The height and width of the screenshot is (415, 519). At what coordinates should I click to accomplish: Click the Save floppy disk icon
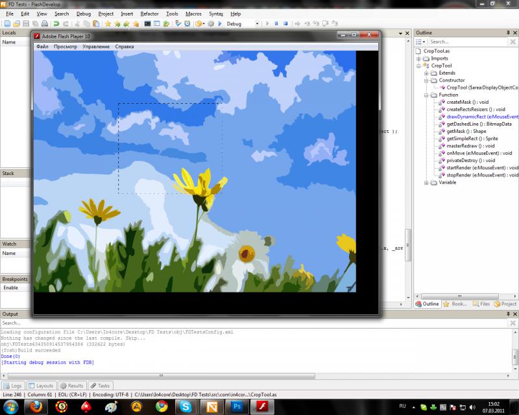pos(26,23)
